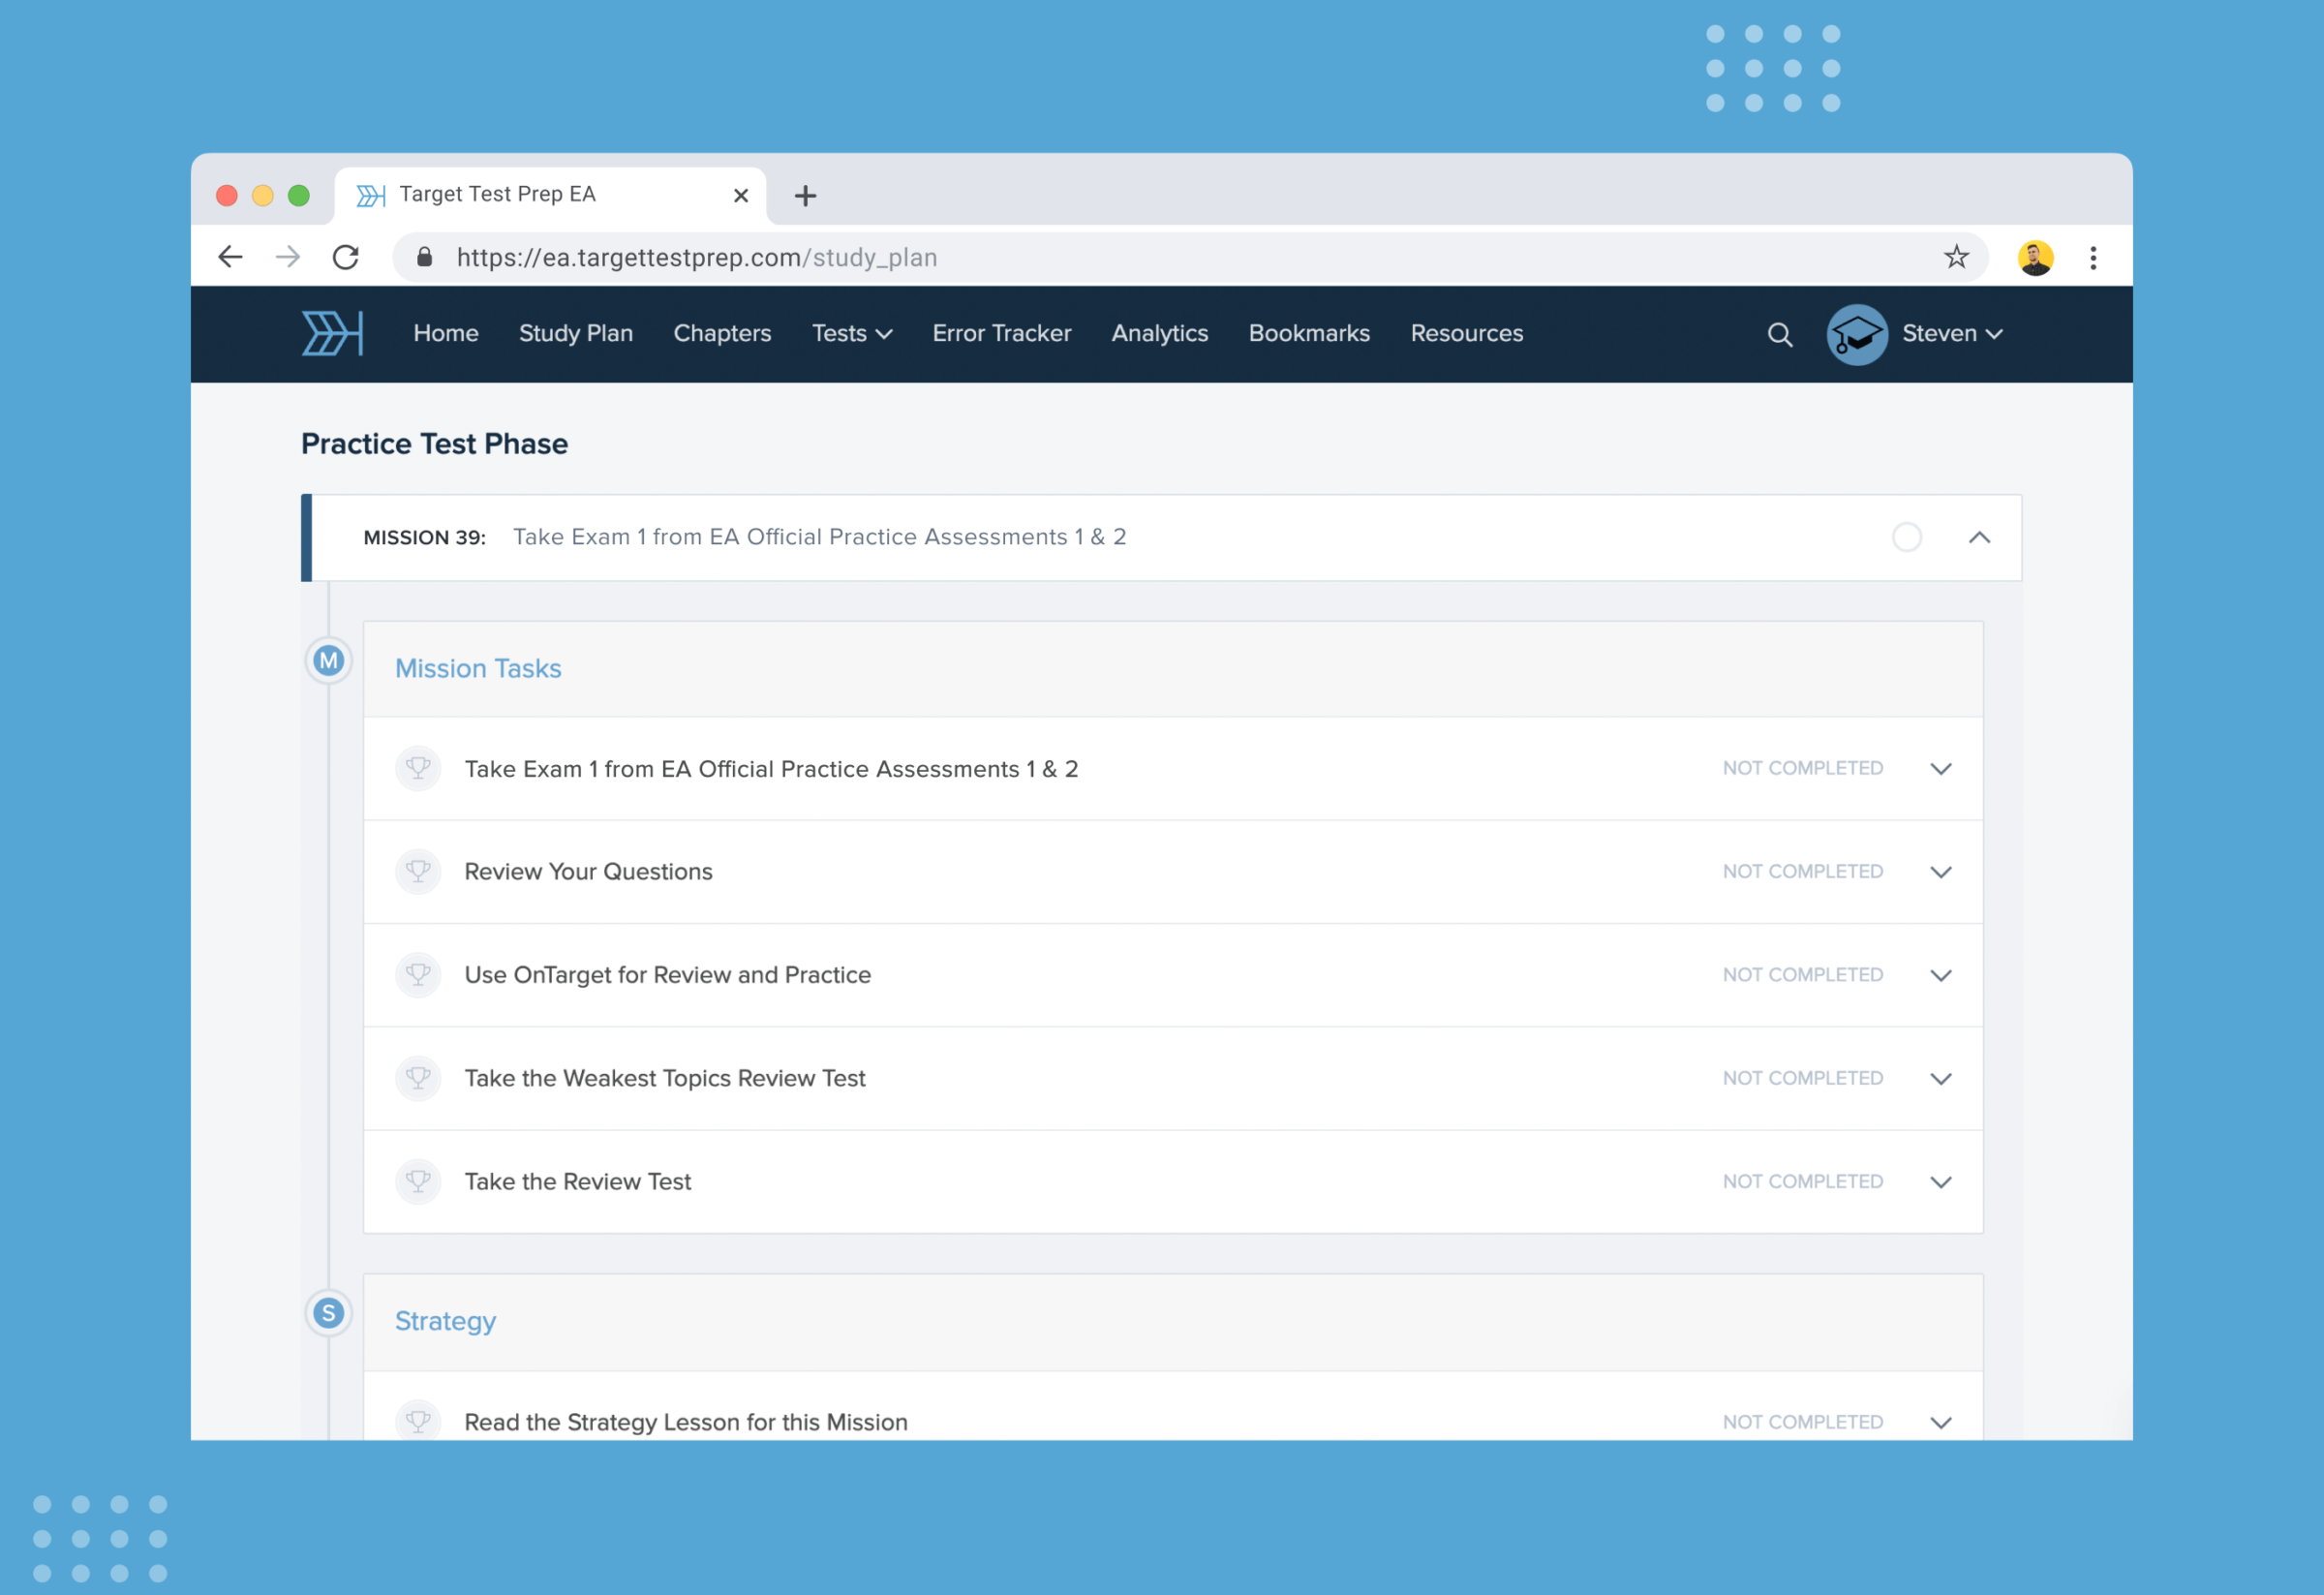Go to Error Tracker in the navbar
The width and height of the screenshot is (2324, 1595).
point(1001,333)
